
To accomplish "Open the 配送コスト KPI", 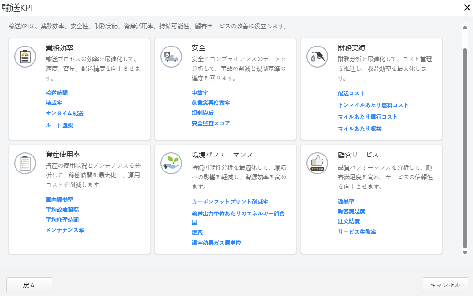I will [x=350, y=93].
